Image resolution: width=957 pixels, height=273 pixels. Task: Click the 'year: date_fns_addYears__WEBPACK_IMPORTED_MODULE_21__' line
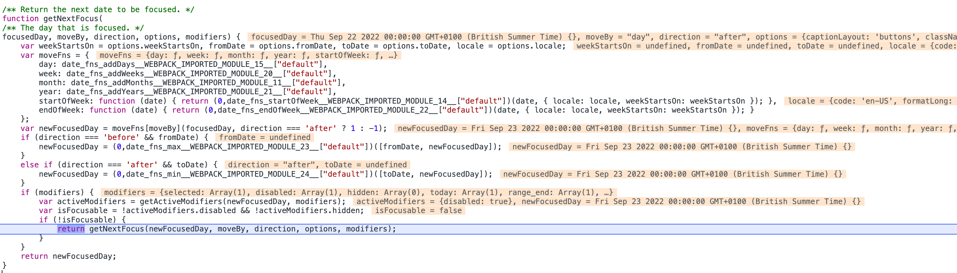(188, 92)
